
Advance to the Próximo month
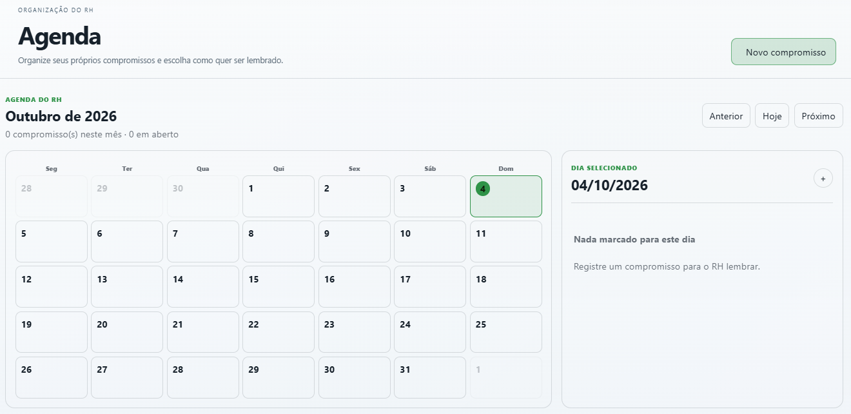point(818,115)
